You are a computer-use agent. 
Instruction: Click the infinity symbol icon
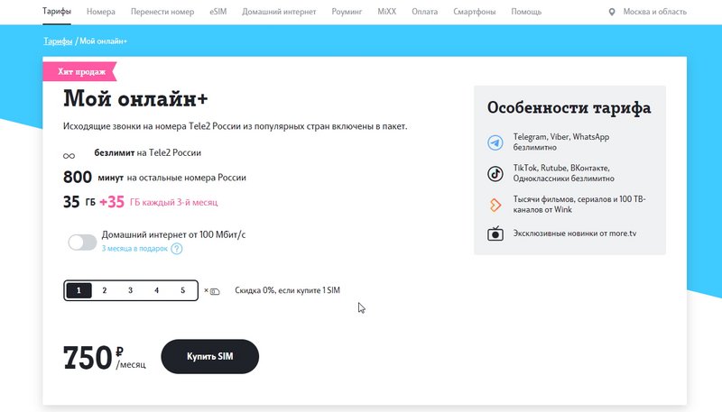[69, 156]
